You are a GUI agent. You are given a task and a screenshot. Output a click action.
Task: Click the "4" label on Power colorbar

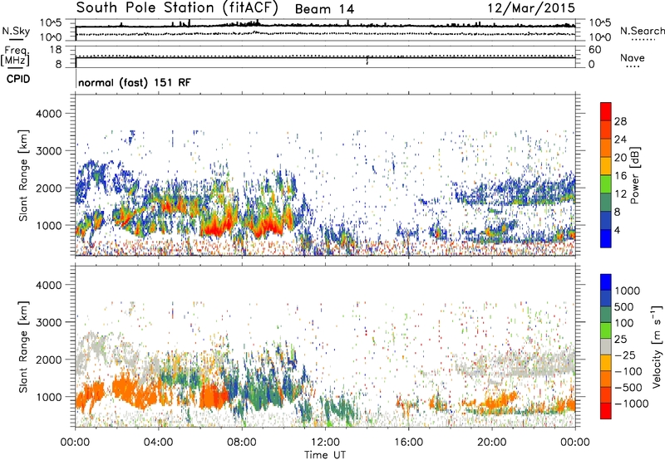coord(618,230)
